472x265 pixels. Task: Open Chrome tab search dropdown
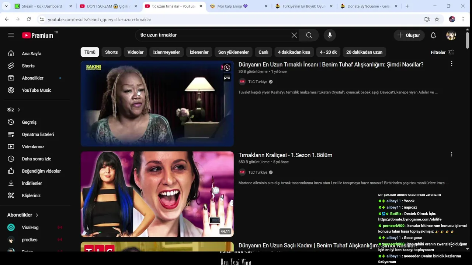click(x=6, y=6)
